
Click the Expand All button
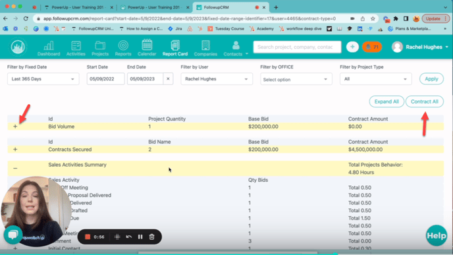pyautogui.click(x=386, y=101)
